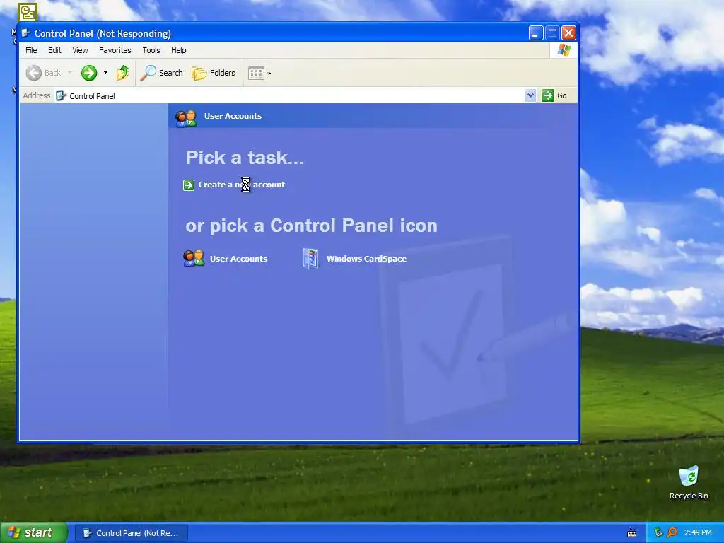
Task: Open the View menu
Action: (x=80, y=50)
